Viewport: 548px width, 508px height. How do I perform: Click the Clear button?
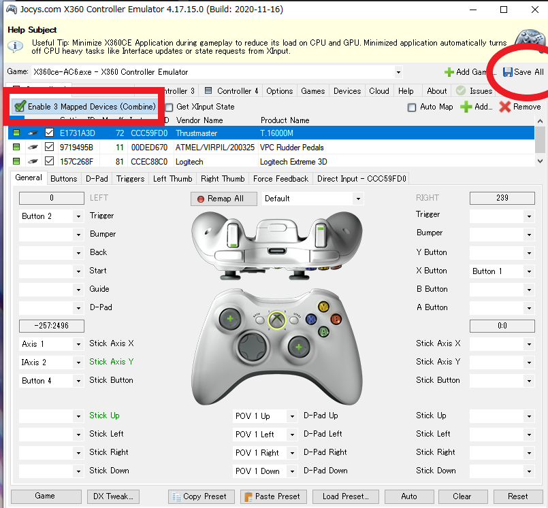pos(463,496)
